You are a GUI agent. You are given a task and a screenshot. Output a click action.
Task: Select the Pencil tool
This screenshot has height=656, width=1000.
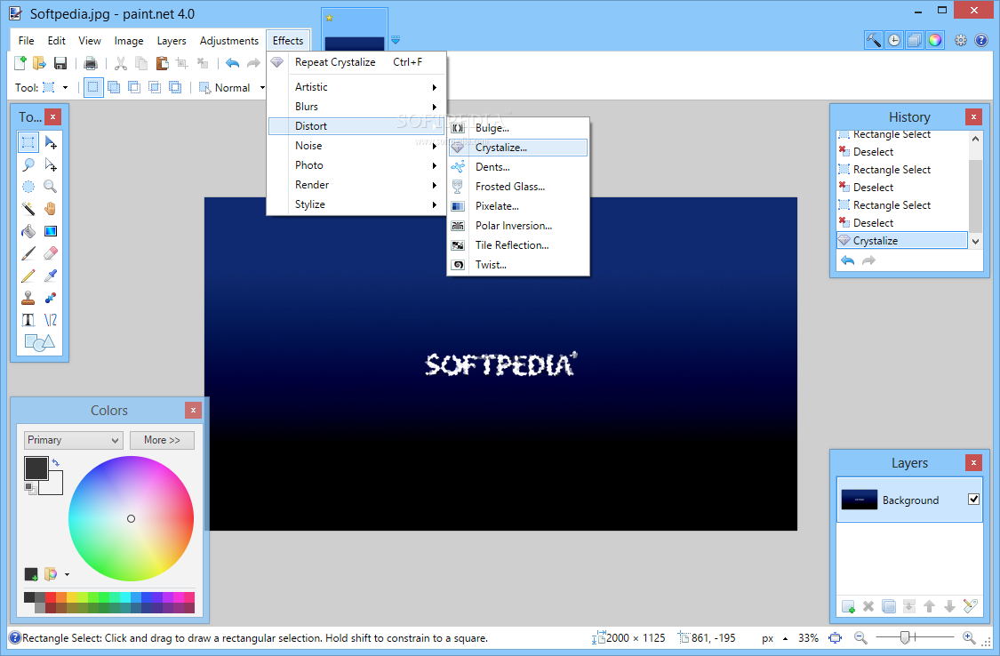pos(28,276)
